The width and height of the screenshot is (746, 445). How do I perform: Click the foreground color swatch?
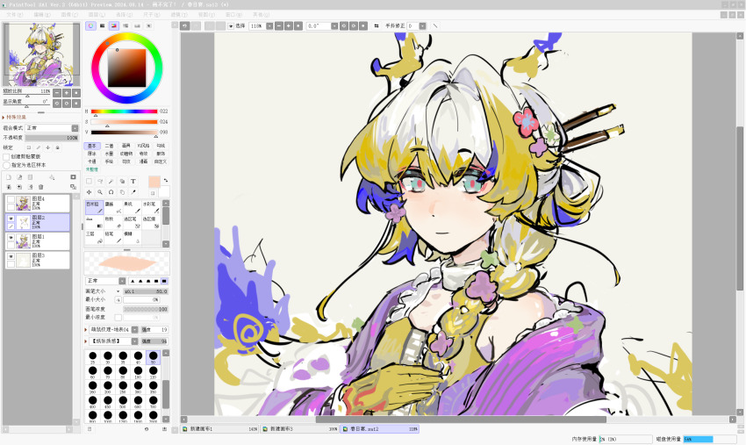(x=154, y=182)
